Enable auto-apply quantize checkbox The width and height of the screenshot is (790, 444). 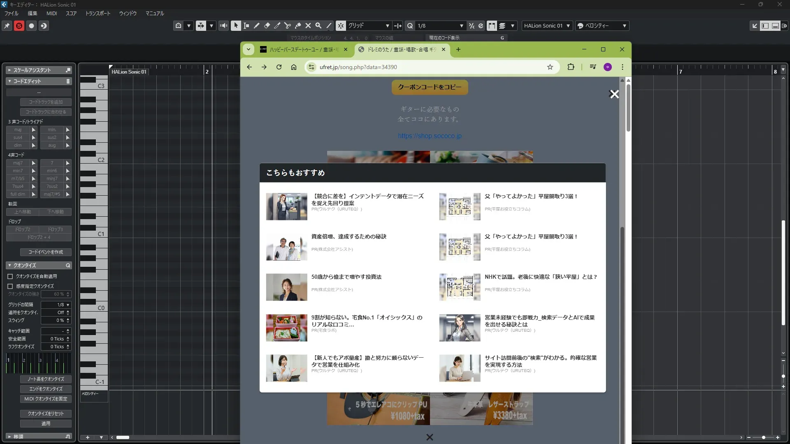(10, 277)
